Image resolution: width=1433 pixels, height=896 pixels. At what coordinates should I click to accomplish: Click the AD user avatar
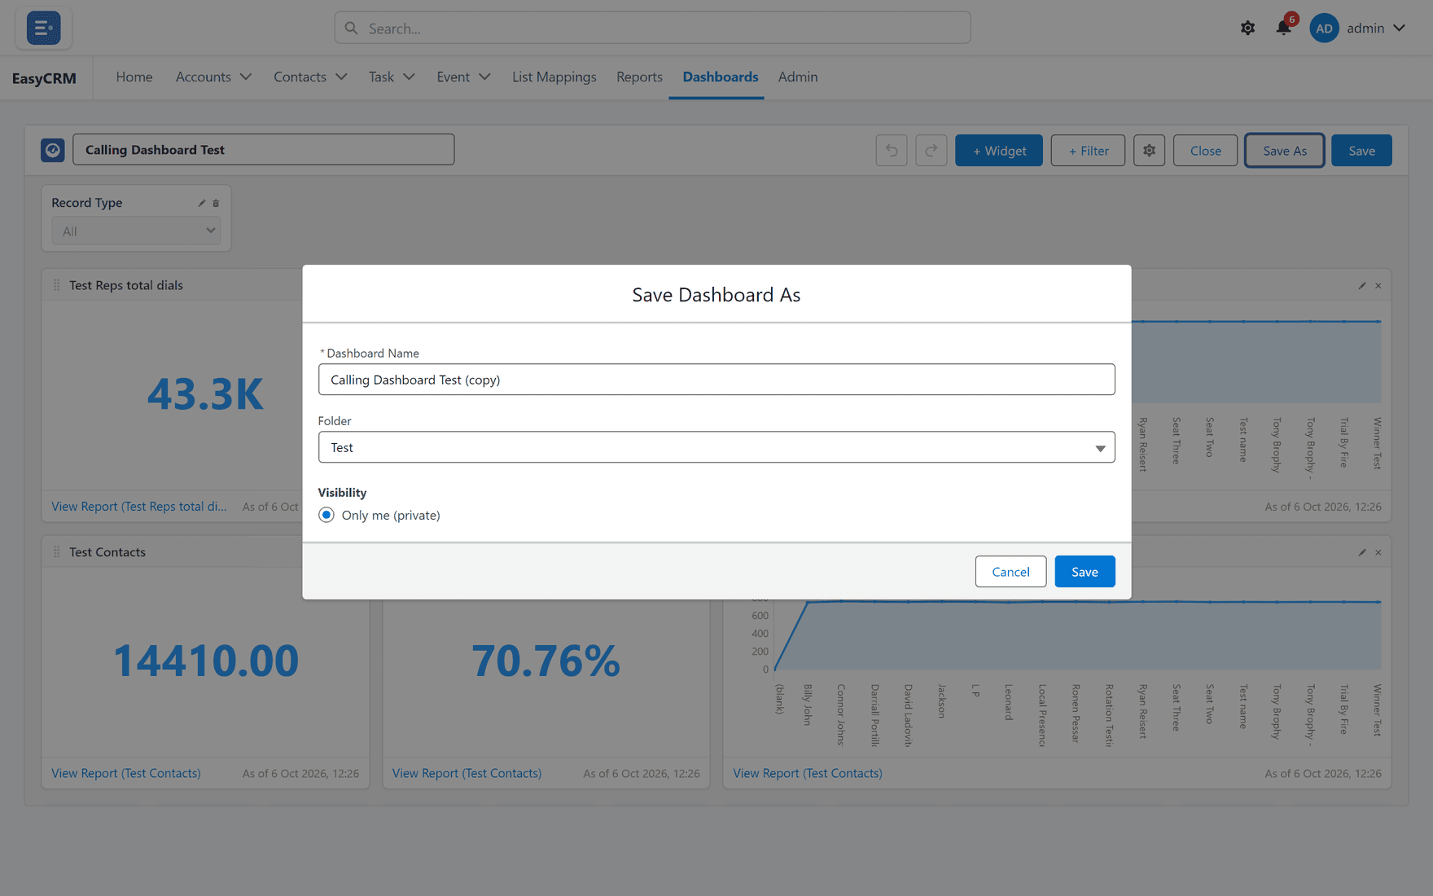pos(1324,28)
